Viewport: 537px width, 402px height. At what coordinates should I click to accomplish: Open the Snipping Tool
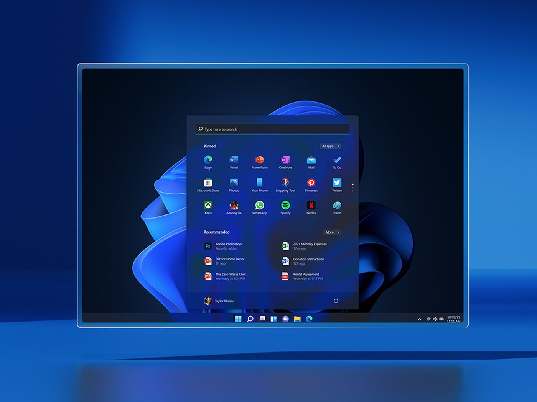click(x=285, y=183)
